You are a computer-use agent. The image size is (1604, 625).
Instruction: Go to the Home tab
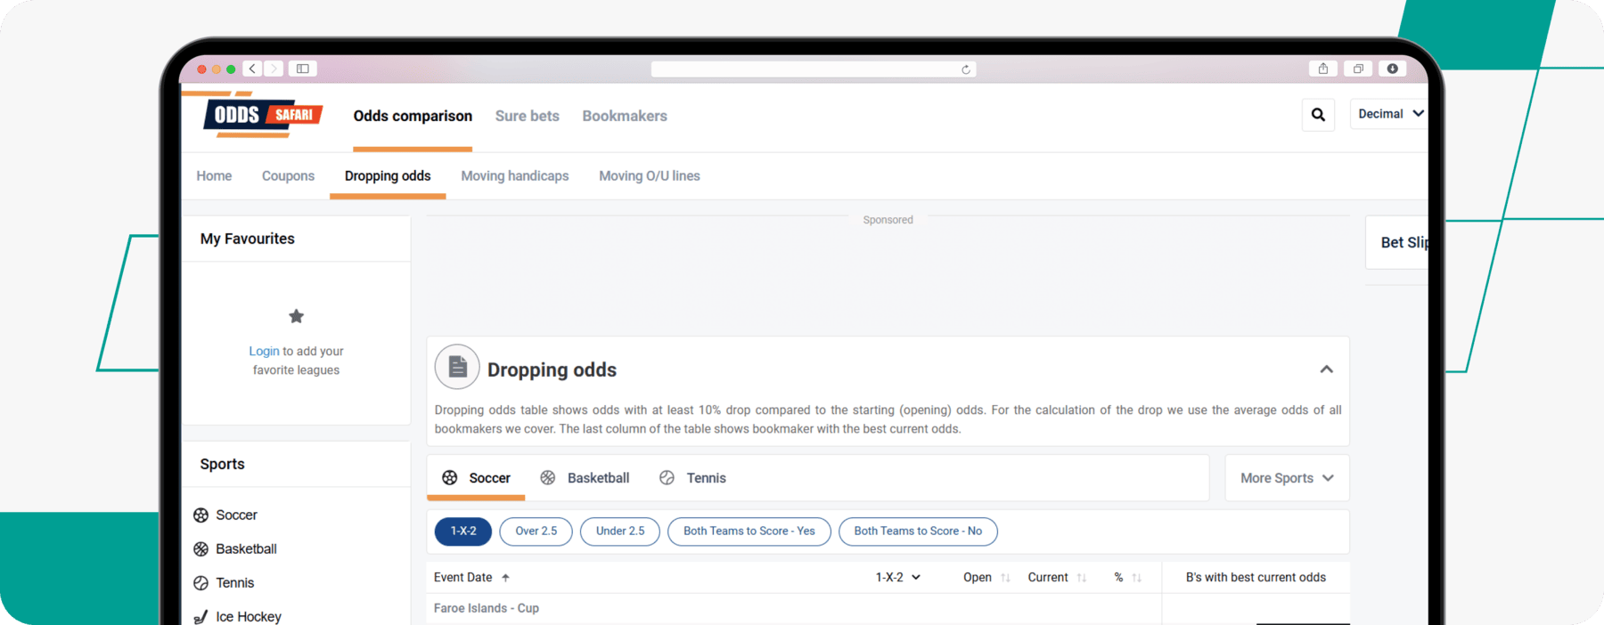coord(214,176)
